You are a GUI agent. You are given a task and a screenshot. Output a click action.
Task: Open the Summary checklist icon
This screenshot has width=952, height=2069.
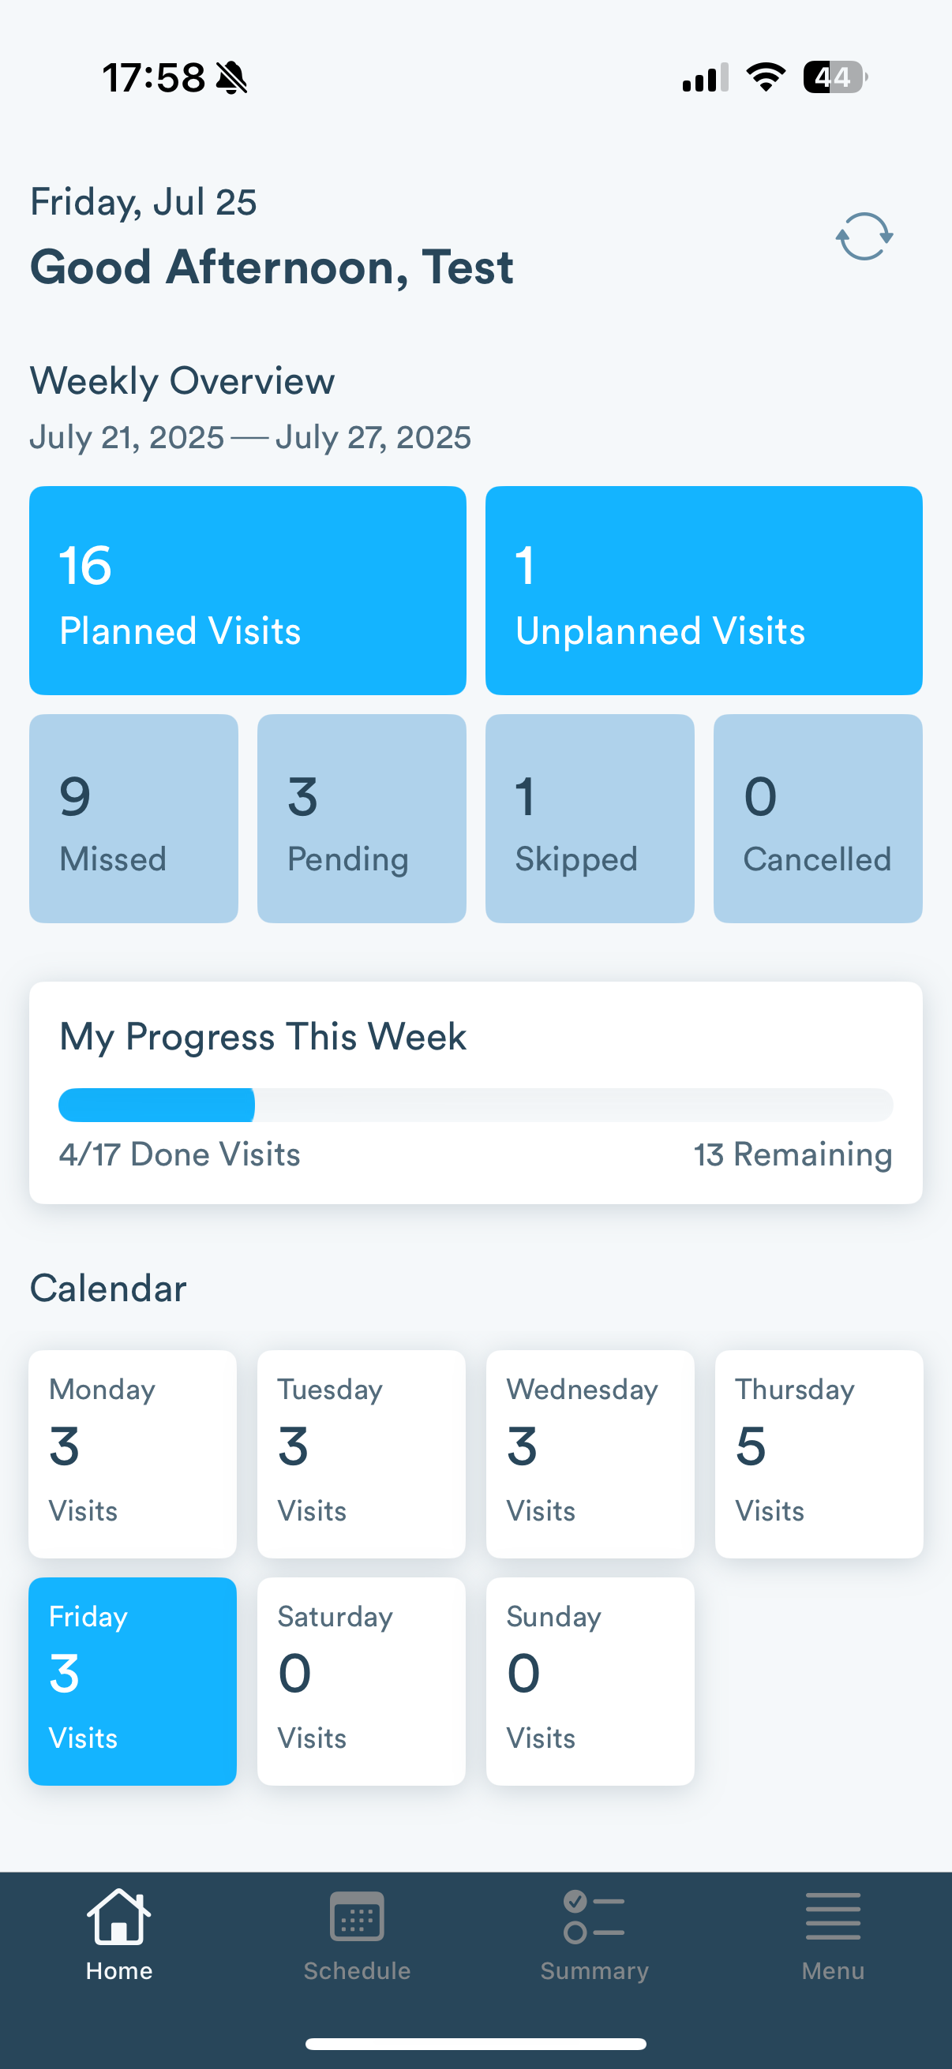click(x=594, y=1917)
